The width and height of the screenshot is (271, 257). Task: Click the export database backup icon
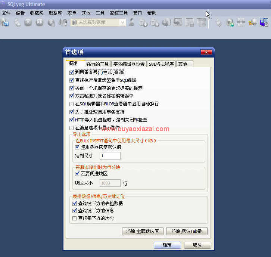pos(155,22)
